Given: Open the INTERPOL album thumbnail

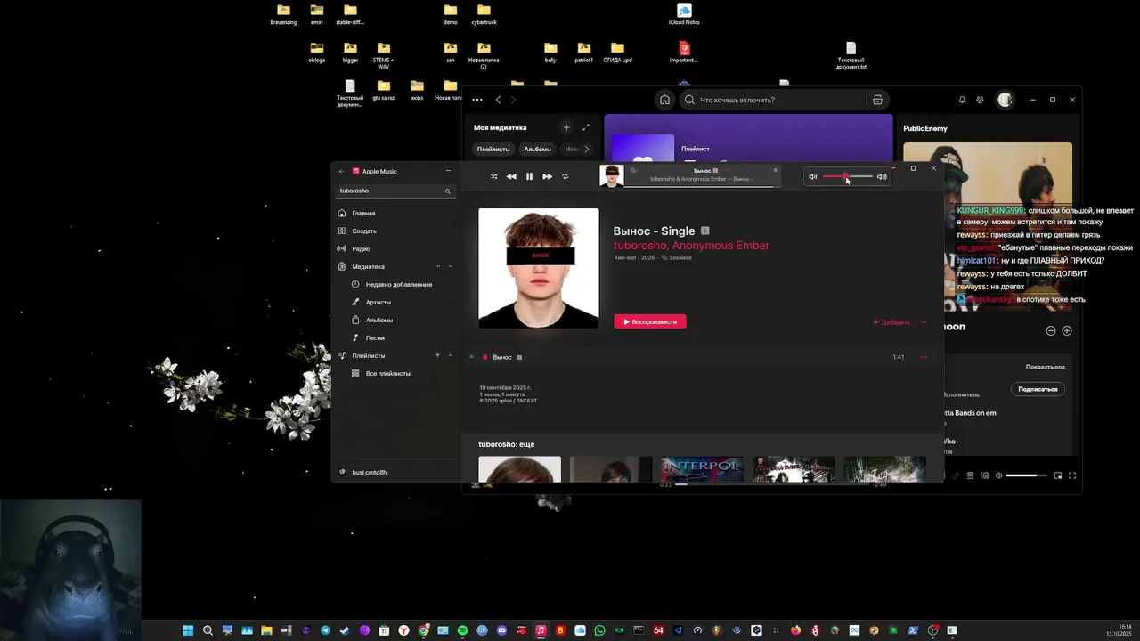Looking at the screenshot, I should pos(702,469).
